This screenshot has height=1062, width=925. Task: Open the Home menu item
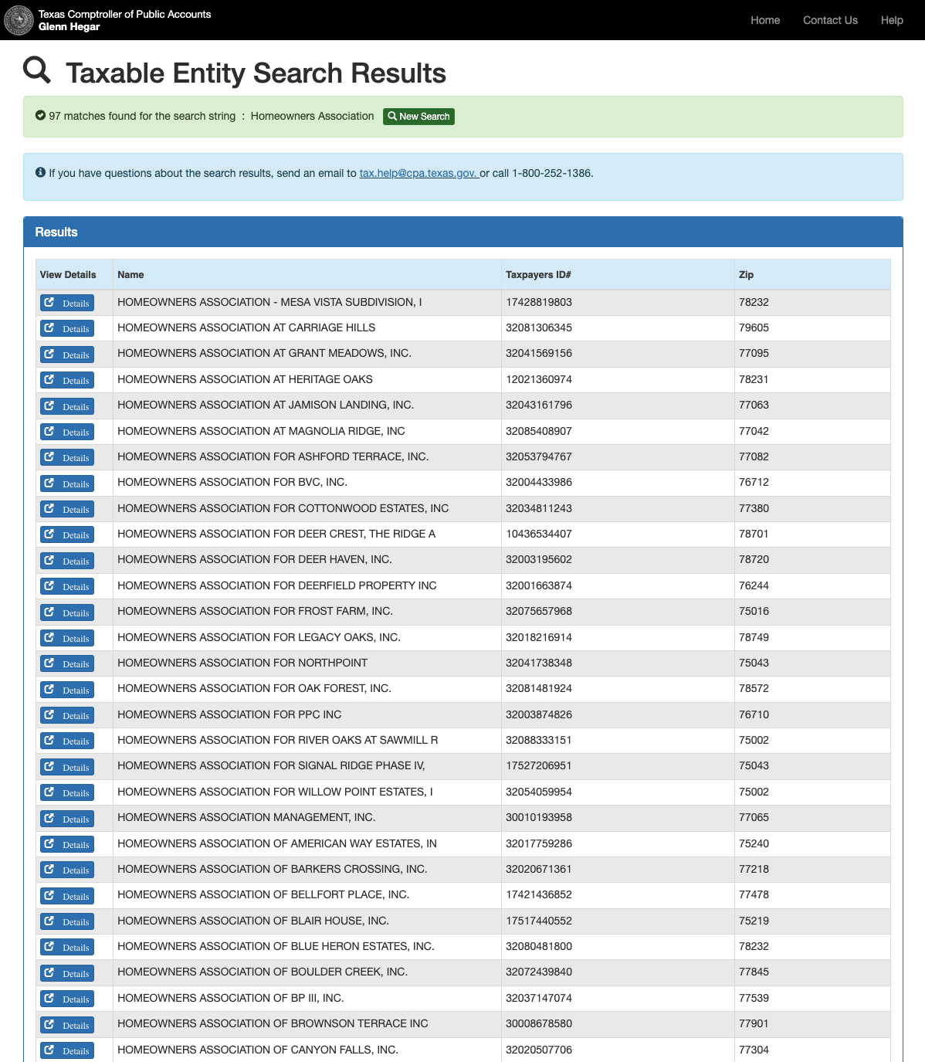(x=764, y=20)
